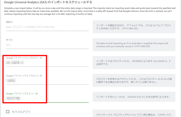Focus the Google アナリティクス プロパティ ID field
This screenshot has width=181, height=117.
[47, 63]
